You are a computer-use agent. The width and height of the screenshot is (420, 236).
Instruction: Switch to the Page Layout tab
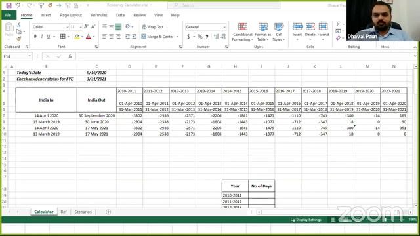coord(71,15)
